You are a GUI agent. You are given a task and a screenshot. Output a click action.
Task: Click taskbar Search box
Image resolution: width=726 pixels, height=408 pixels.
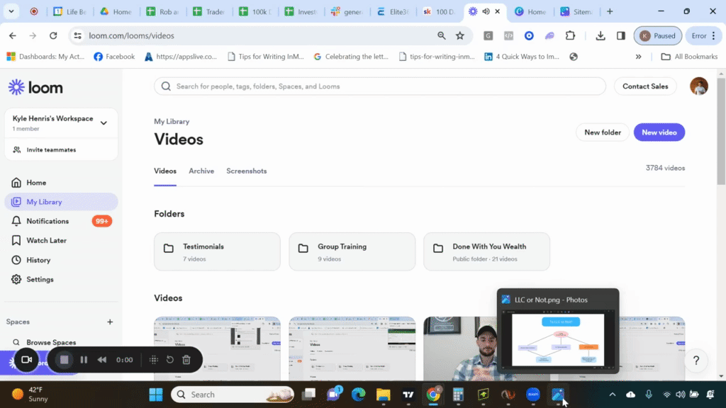(233, 395)
